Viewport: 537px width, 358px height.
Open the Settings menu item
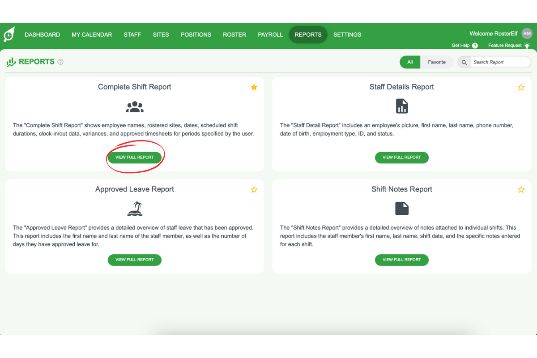(347, 34)
